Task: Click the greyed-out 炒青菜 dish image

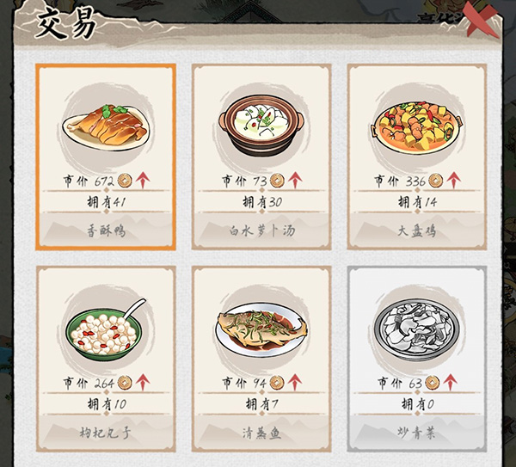Action: [416, 330]
